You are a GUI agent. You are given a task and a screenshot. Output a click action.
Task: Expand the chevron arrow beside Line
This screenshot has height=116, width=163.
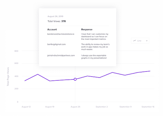147,41
